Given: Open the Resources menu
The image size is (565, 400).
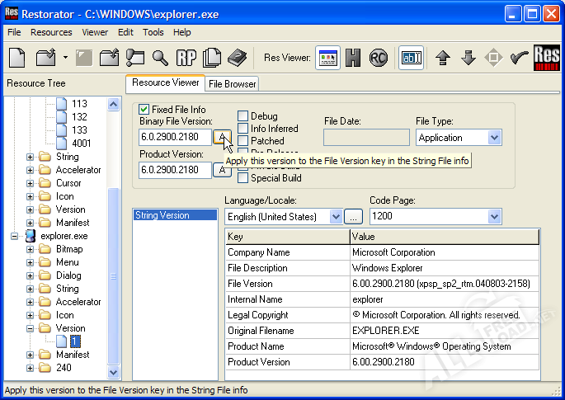Looking at the screenshot, I should pyautogui.click(x=51, y=32).
